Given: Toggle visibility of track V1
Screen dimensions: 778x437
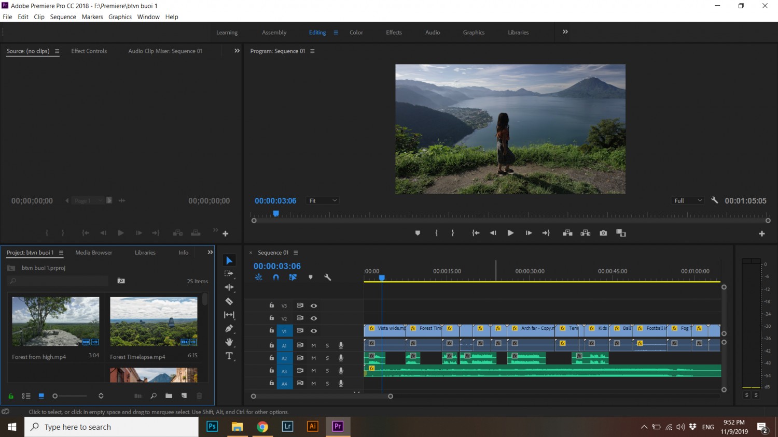Looking at the screenshot, I should click(x=314, y=331).
